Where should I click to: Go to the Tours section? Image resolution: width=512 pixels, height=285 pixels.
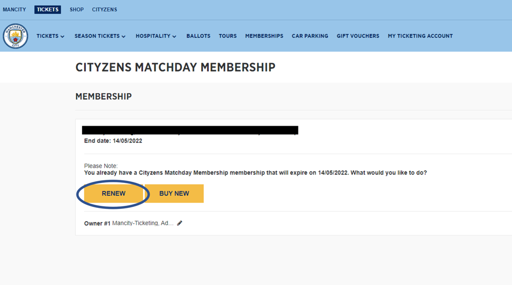point(228,36)
